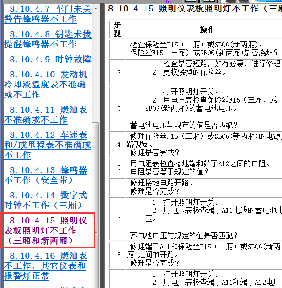The height and width of the screenshot is (288, 282).
Task: Click step number 6 cell
Action: pyautogui.click(x=117, y=187)
